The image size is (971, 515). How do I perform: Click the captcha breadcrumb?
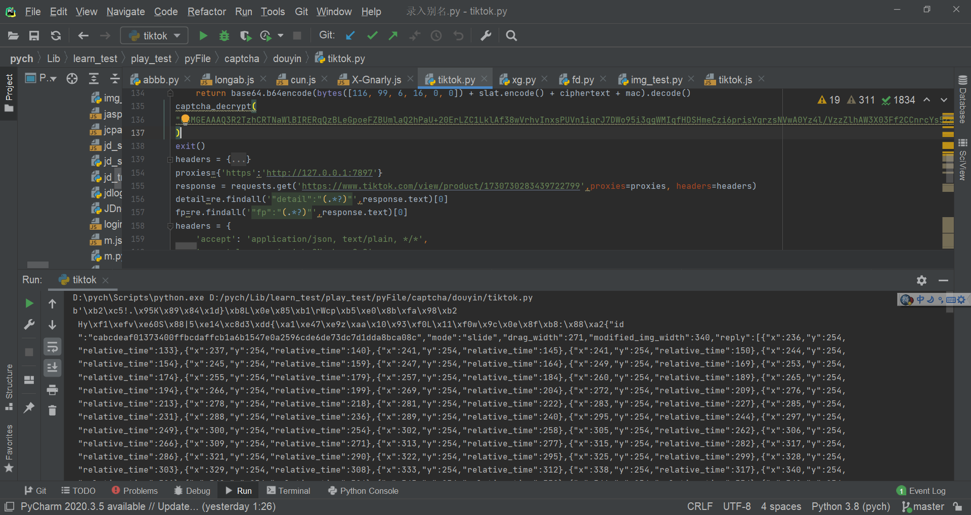[x=242, y=59]
